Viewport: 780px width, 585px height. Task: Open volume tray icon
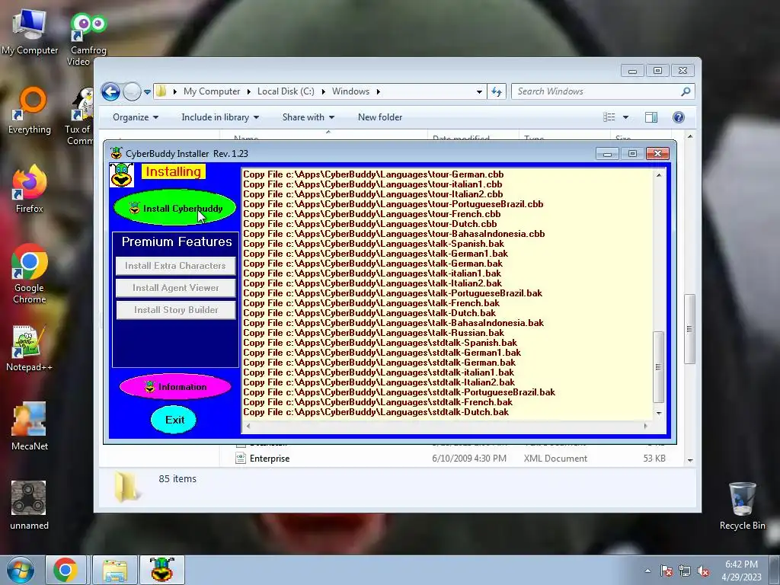tap(703, 571)
